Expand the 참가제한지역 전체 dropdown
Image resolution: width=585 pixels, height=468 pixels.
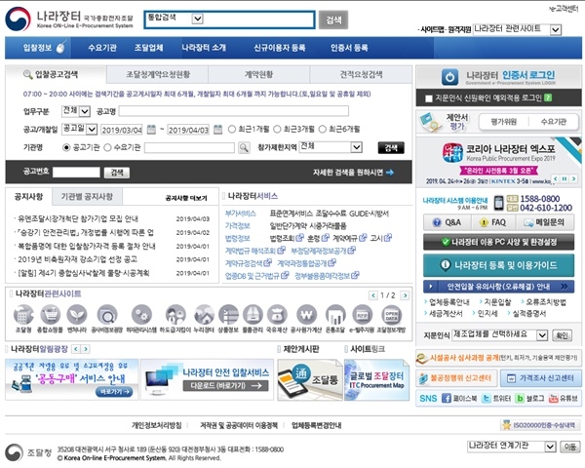click(x=356, y=147)
